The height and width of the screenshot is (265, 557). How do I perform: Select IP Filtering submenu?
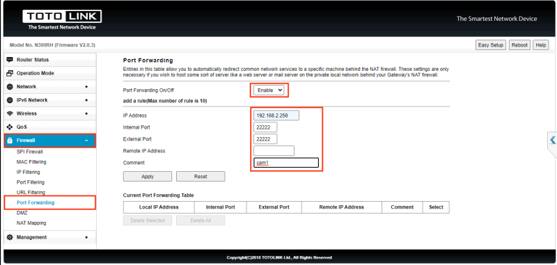[x=28, y=172]
